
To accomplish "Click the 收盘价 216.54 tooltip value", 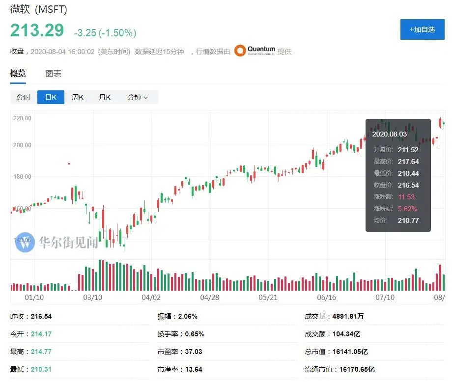I will (408, 186).
